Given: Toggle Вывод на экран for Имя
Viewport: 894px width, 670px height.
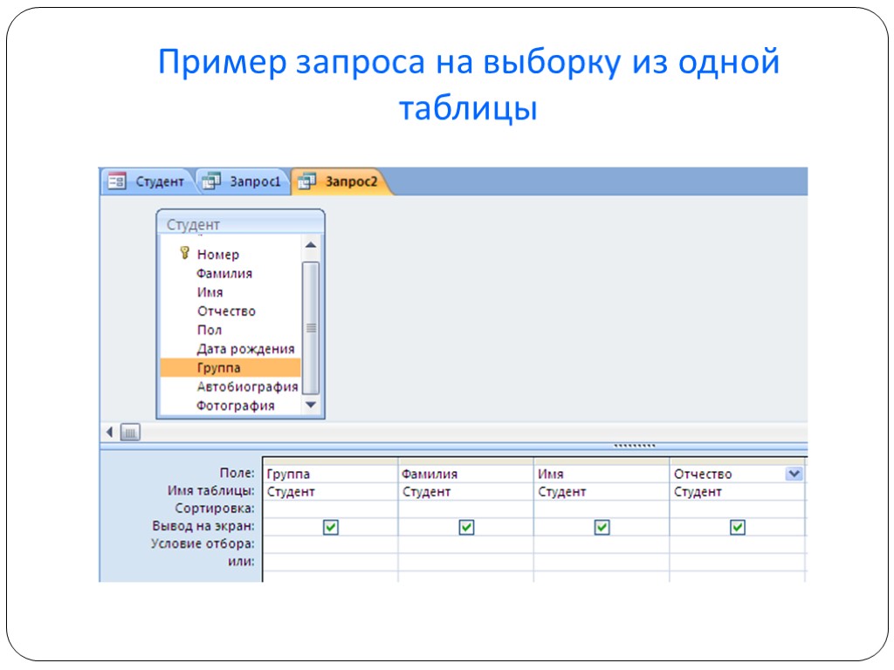Looking at the screenshot, I should pos(602,527).
